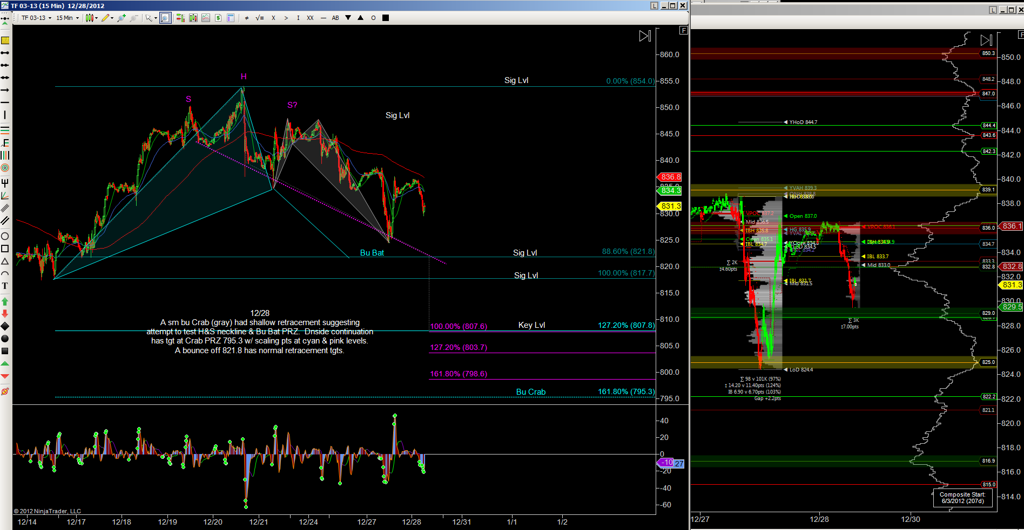Image resolution: width=1024 pixels, height=530 pixels.
Task: Open the candlestick chart style dropdown
Action: (91, 18)
